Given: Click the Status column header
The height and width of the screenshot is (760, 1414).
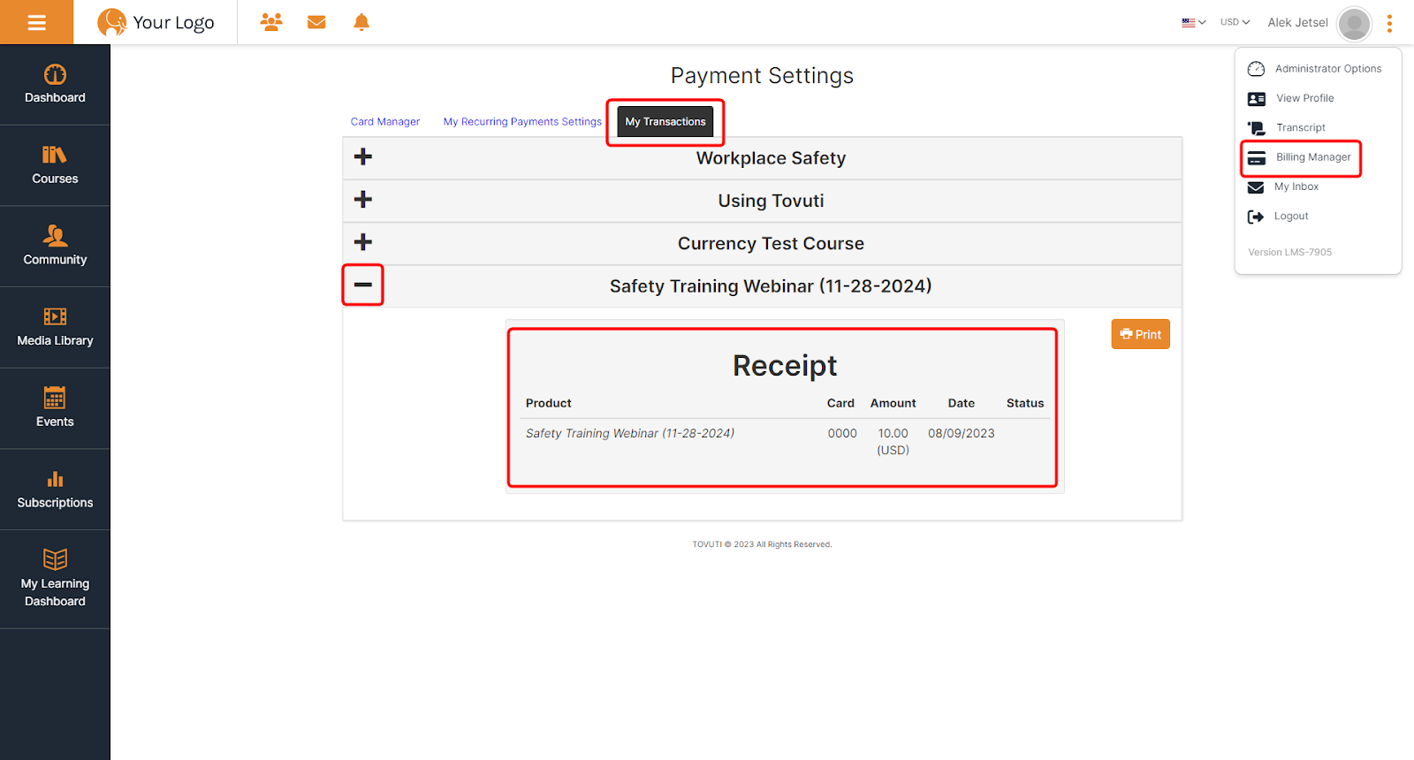Looking at the screenshot, I should point(1025,403).
